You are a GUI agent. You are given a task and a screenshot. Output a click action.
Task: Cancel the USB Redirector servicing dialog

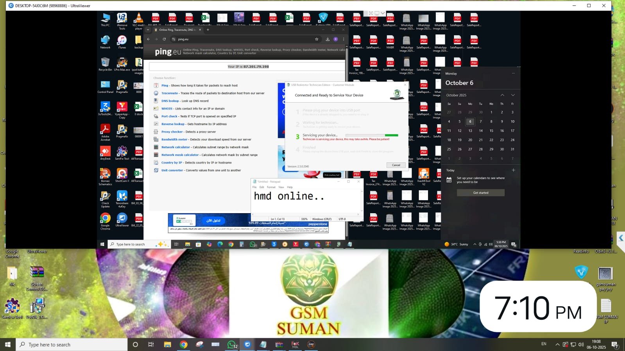[x=396, y=165]
